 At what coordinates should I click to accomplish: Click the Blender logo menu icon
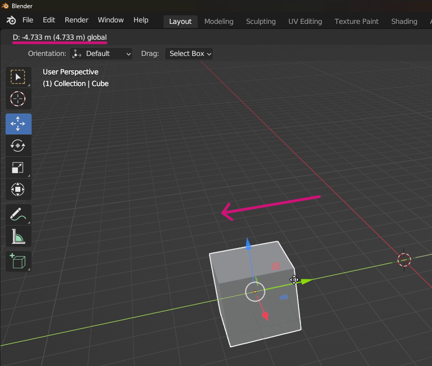coord(11,20)
